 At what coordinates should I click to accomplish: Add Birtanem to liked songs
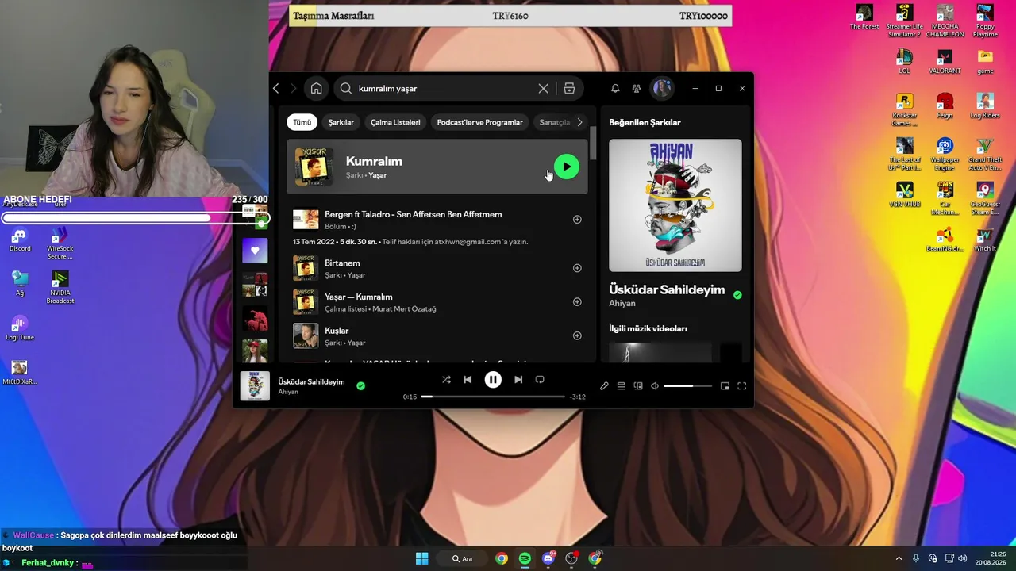[x=577, y=268]
